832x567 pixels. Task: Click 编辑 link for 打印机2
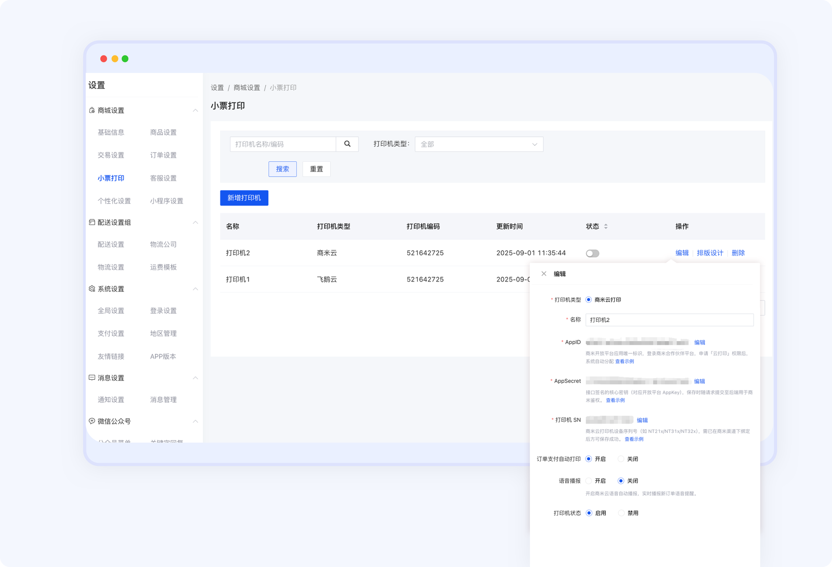point(682,253)
